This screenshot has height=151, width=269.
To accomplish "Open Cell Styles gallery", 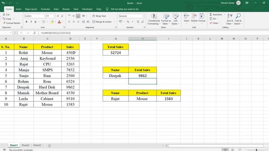I will point(175,19).
